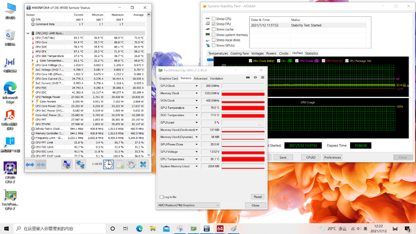The image size is (416, 234).
Task: Click HWiNFO vertical scrollbar thumb
Action: click(148, 70)
